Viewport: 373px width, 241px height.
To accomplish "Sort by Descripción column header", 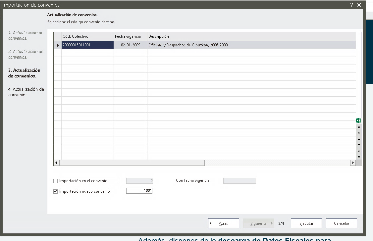I will pyautogui.click(x=251, y=36).
